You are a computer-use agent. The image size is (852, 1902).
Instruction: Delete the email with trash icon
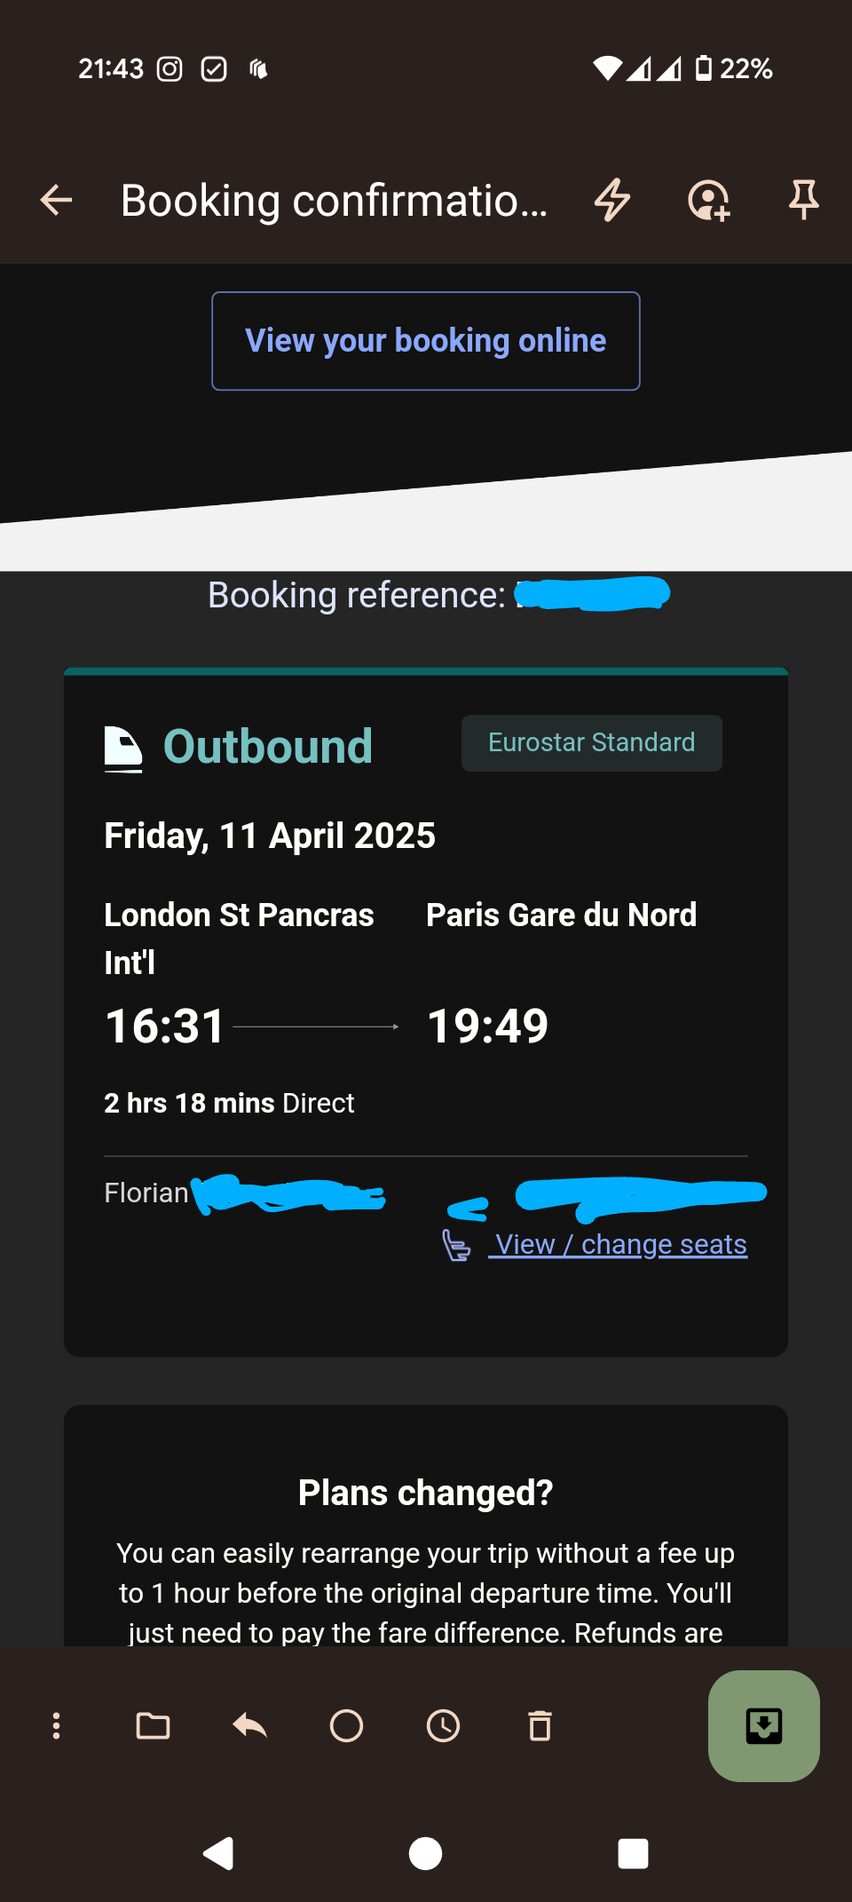tap(540, 1725)
